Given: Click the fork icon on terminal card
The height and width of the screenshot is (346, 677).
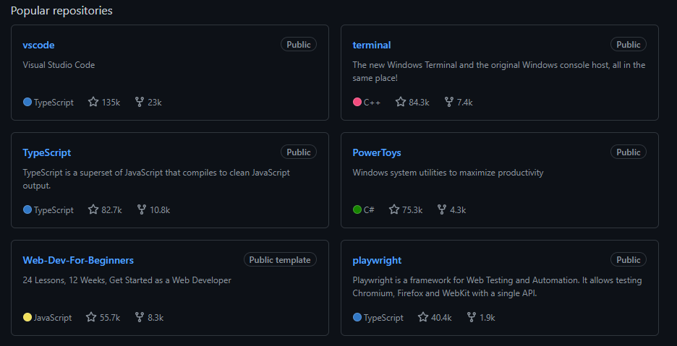Looking at the screenshot, I should pyautogui.click(x=449, y=102).
